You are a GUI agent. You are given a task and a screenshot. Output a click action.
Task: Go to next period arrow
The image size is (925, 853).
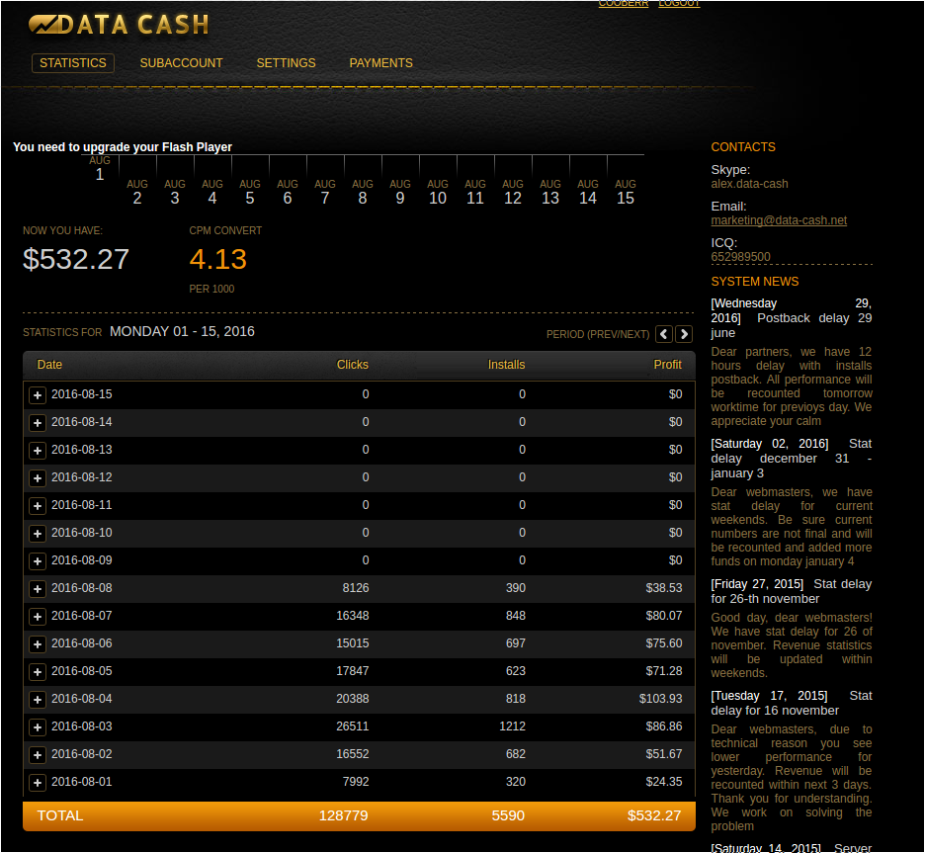684,334
